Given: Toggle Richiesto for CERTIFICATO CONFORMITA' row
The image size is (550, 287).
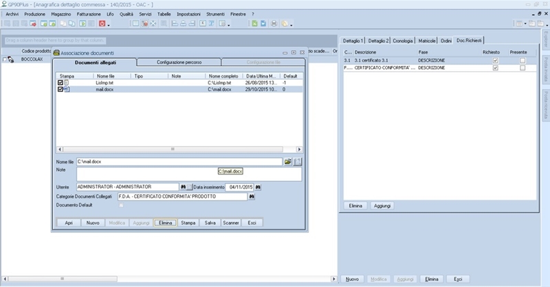Looking at the screenshot, I should click(495, 68).
